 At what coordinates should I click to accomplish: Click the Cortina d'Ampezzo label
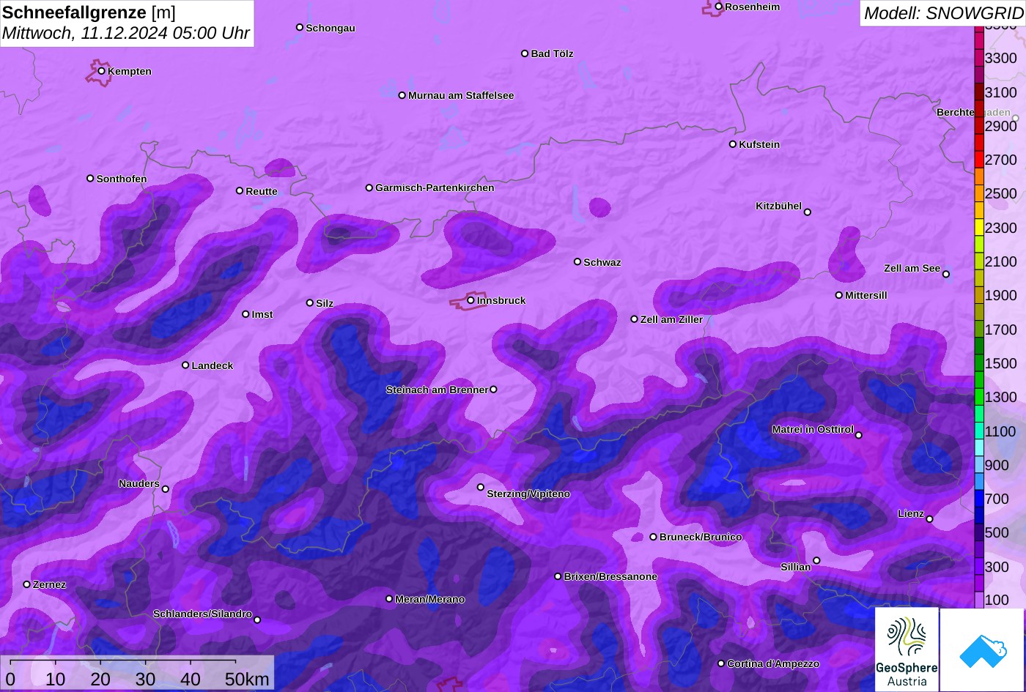[x=773, y=664]
